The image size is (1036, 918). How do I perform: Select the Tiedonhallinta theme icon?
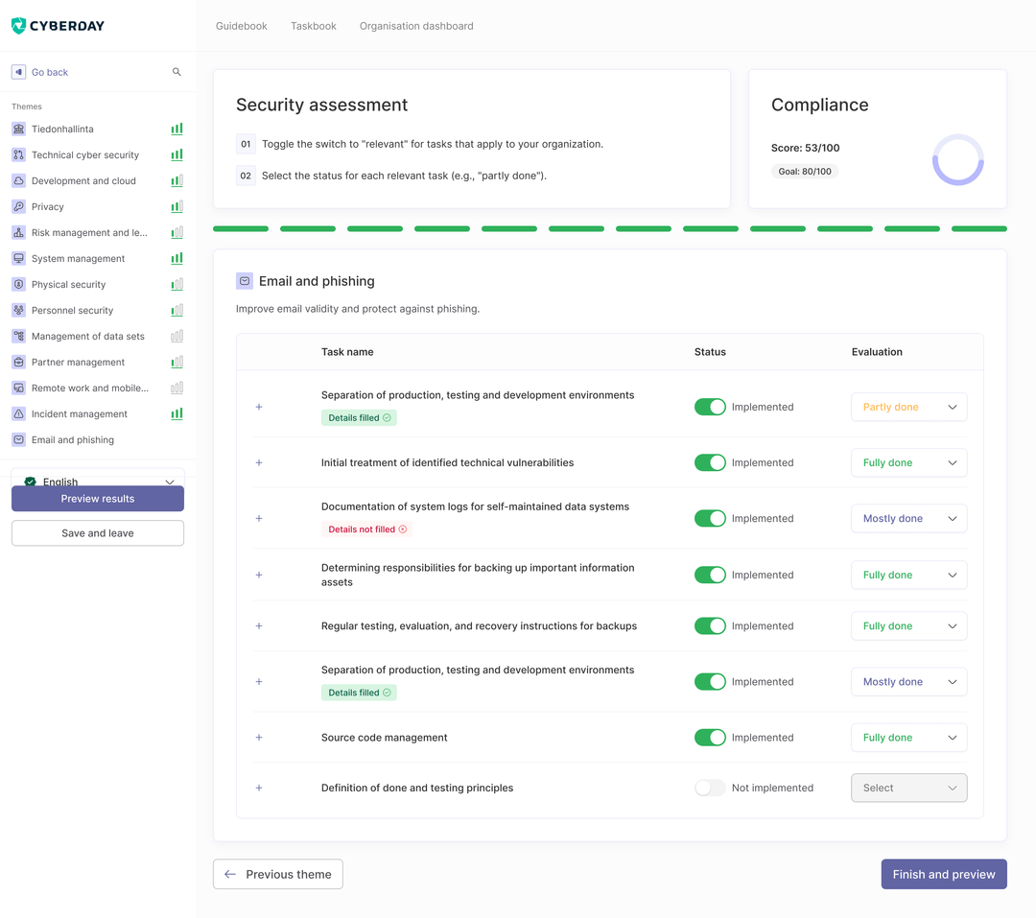(16, 129)
